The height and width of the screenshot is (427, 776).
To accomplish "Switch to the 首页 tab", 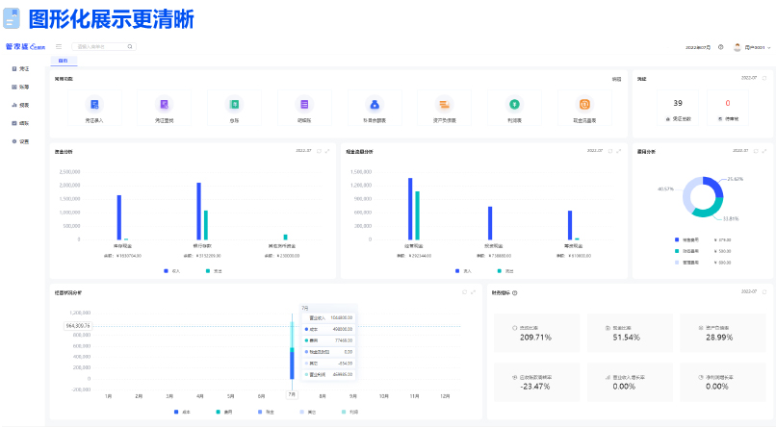I will 64,61.
